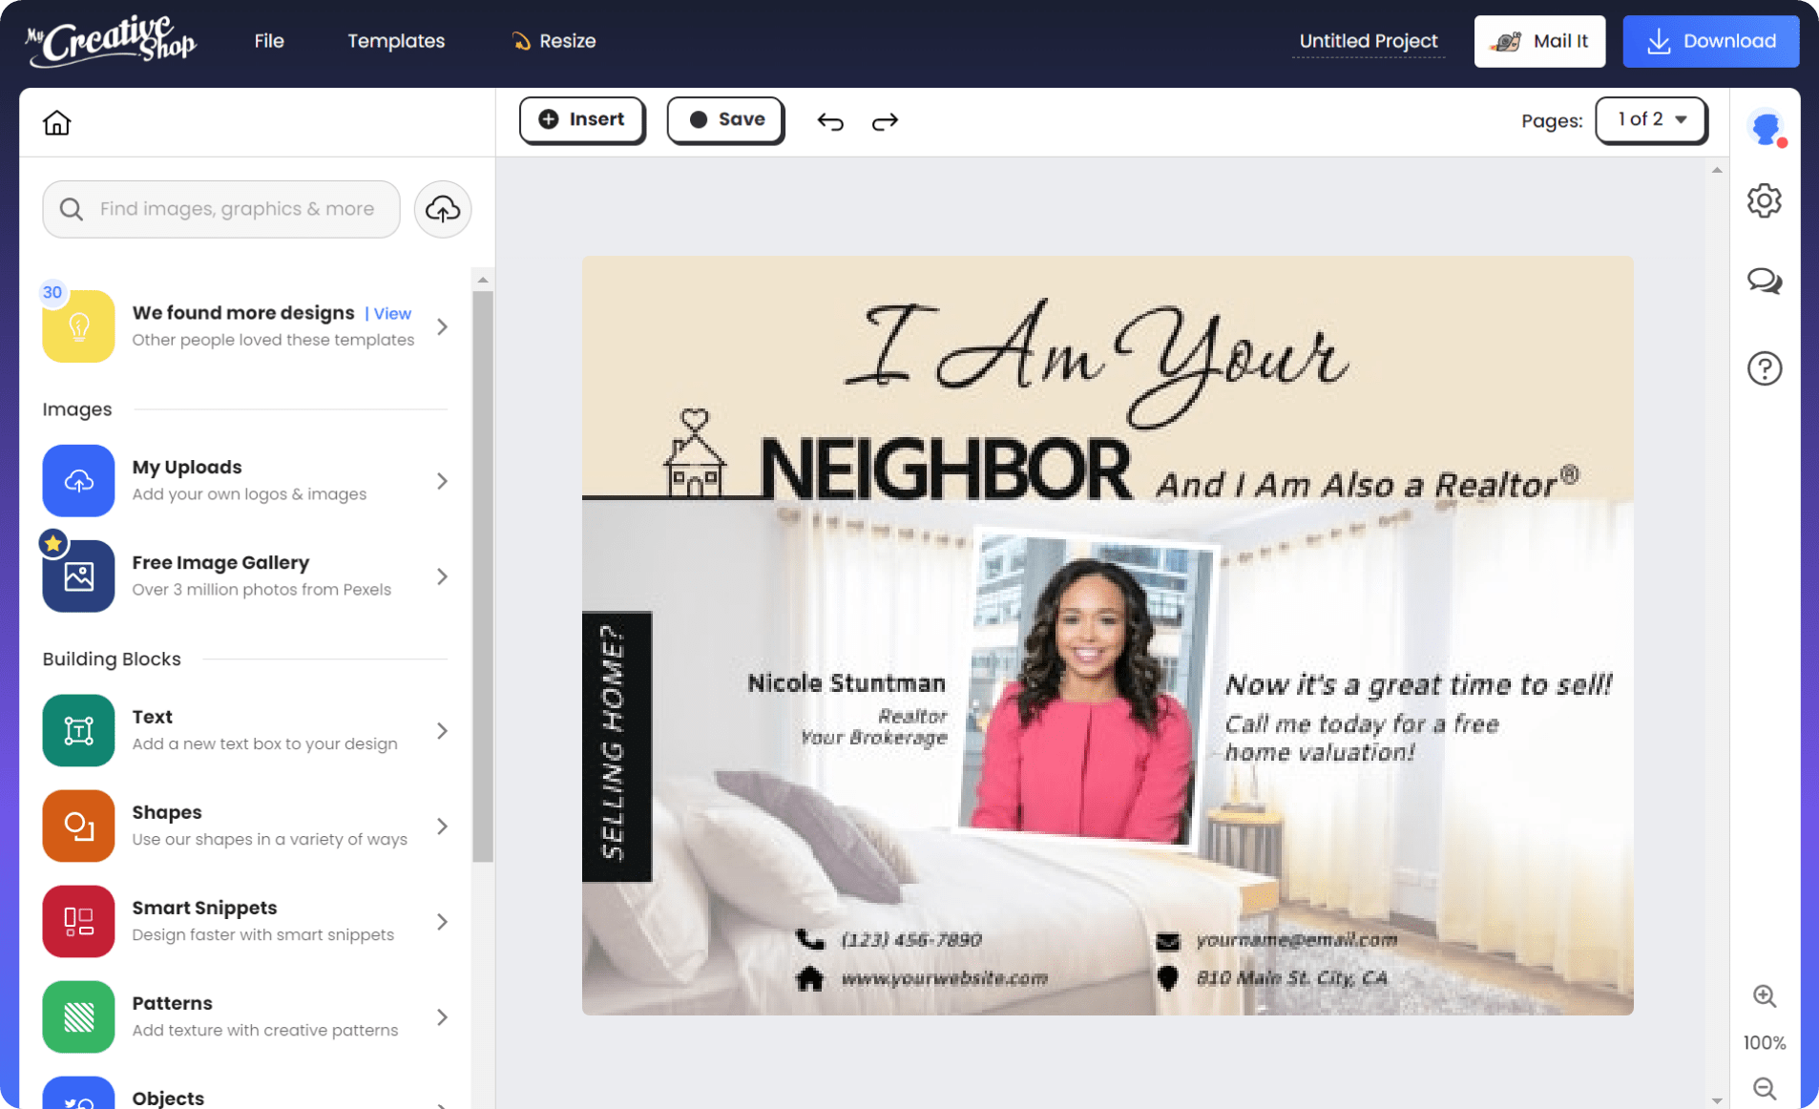Click the upload cloud icon button

click(x=443, y=209)
